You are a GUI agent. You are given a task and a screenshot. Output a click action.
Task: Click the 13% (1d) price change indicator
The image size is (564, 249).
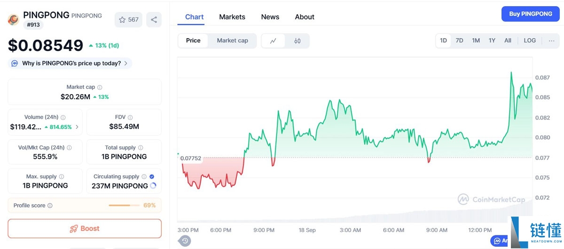point(104,46)
